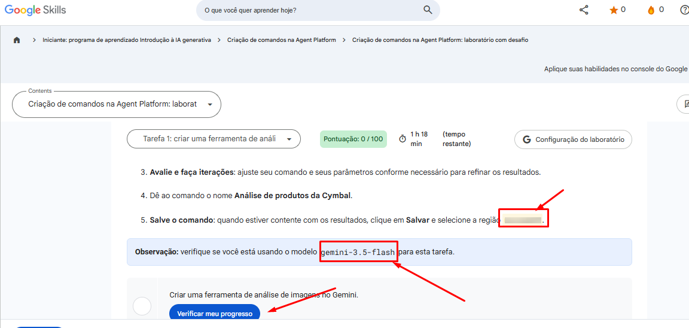Click the stopwatch timer icon
This screenshot has height=328, width=689.
[x=403, y=138]
